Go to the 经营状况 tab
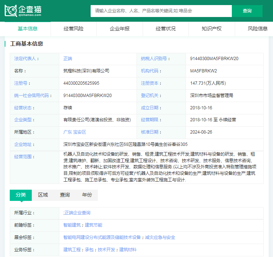 coord(166,29)
